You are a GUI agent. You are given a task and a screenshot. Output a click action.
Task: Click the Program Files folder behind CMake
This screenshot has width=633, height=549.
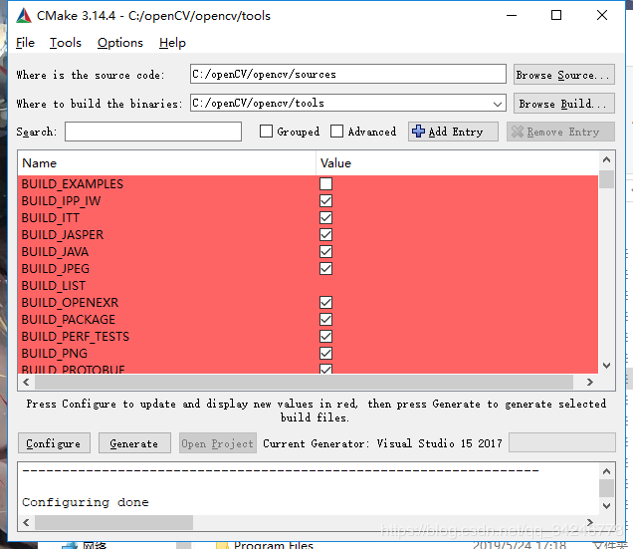[x=265, y=545]
